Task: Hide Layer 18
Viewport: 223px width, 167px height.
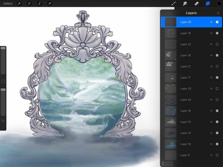Action: pyautogui.click(x=217, y=55)
